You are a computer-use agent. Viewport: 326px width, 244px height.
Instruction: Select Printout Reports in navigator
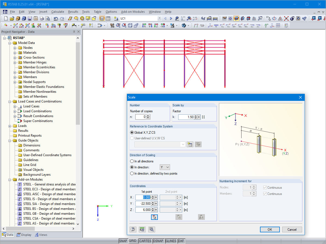pyautogui.click(x=30, y=136)
